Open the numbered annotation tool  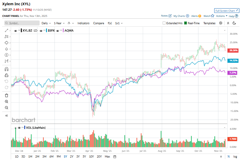click(6, 55)
